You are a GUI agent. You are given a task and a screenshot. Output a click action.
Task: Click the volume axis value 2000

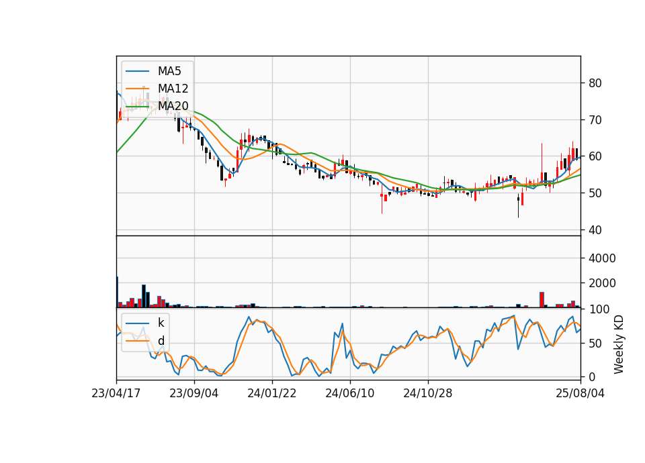point(601,283)
